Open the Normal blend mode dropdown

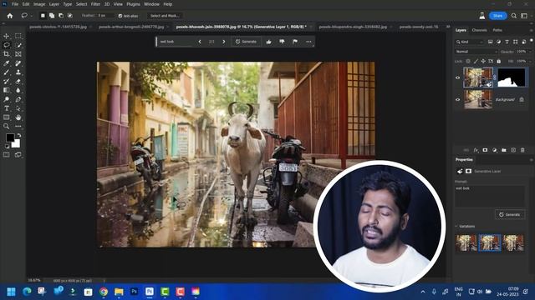pyautogui.click(x=476, y=52)
